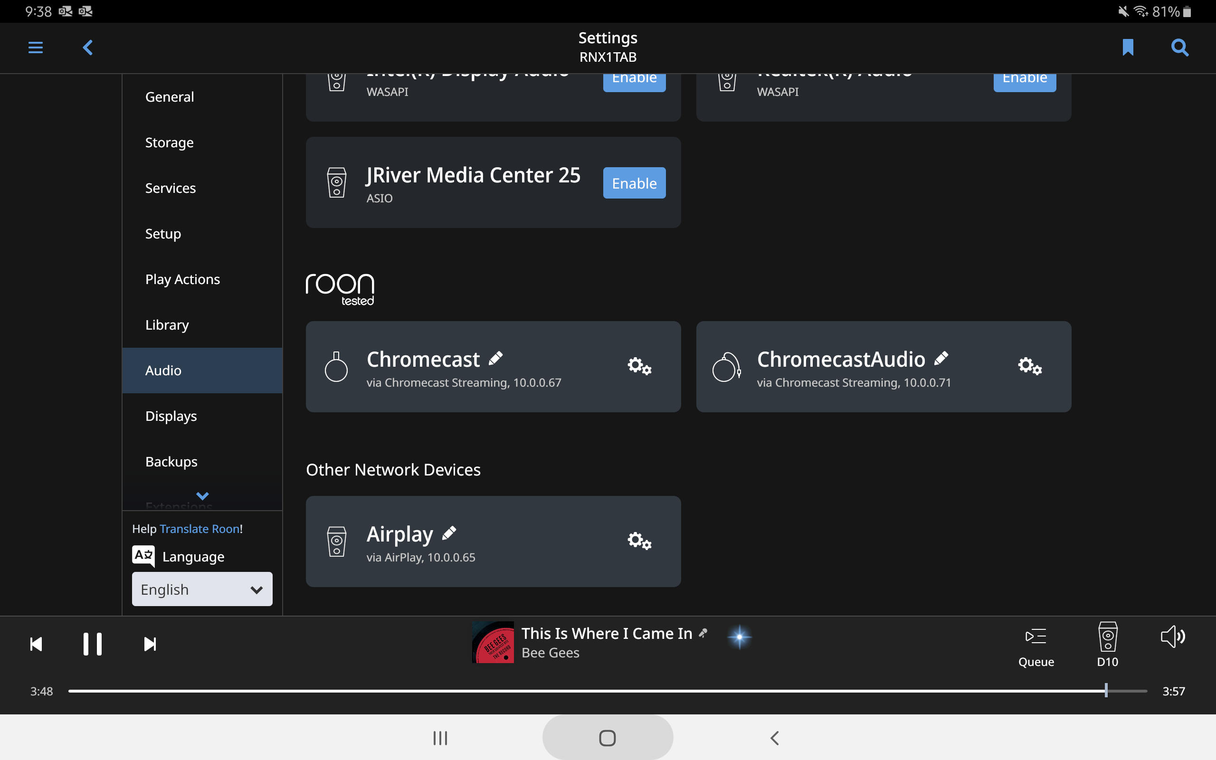Viewport: 1216px width, 760px height.
Task: Click the Android recent apps button
Action: coord(440,738)
